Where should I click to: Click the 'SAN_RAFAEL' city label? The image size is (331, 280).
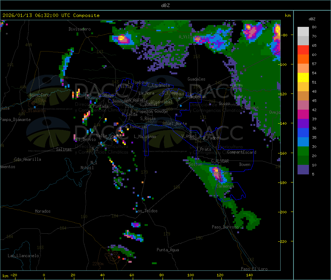[x=135, y=100]
